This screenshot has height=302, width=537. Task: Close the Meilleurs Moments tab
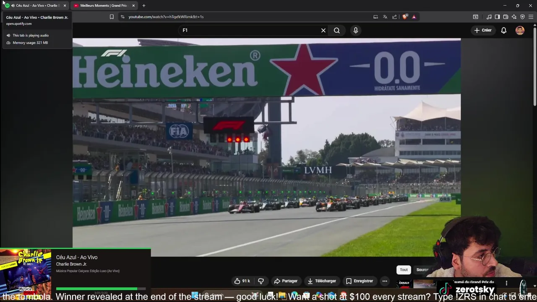pos(133,5)
